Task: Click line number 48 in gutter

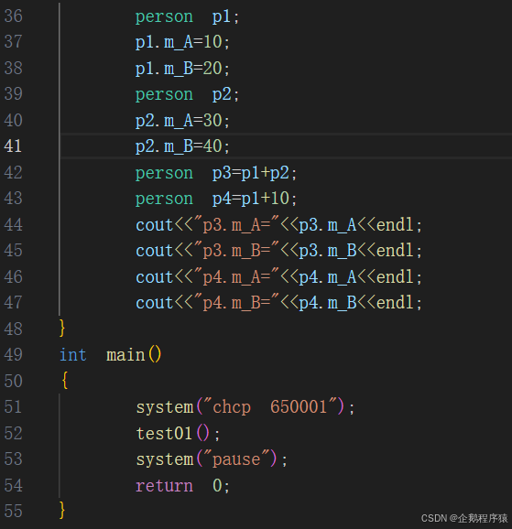Action: [x=13, y=329]
